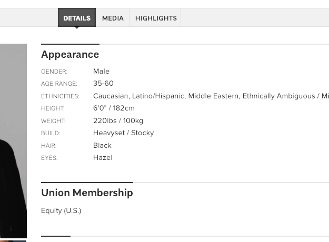Click the "35-60" age range value

coord(103,84)
